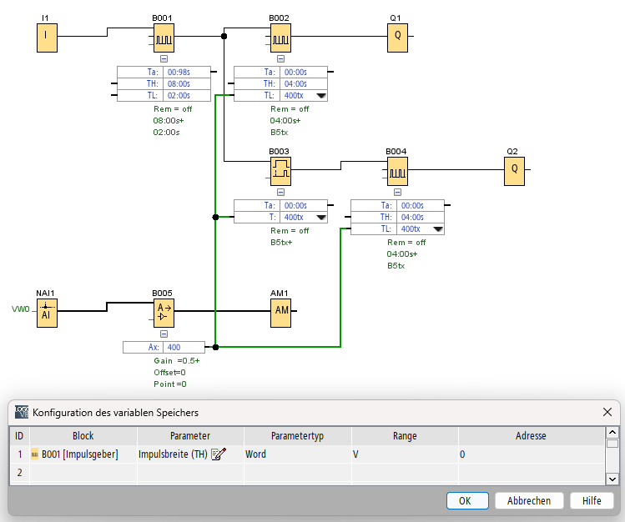Click the edit icon beside Impulsbreite (TH)
Viewport: 625px width, 522px height.
pyautogui.click(x=219, y=454)
